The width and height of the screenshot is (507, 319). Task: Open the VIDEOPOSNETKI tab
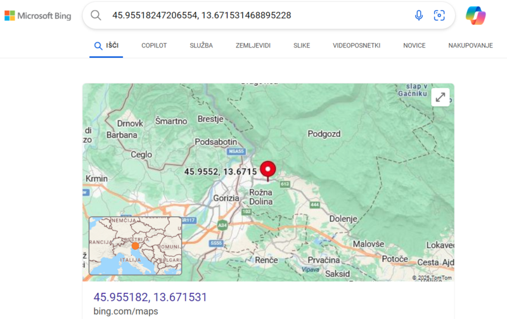coord(356,46)
